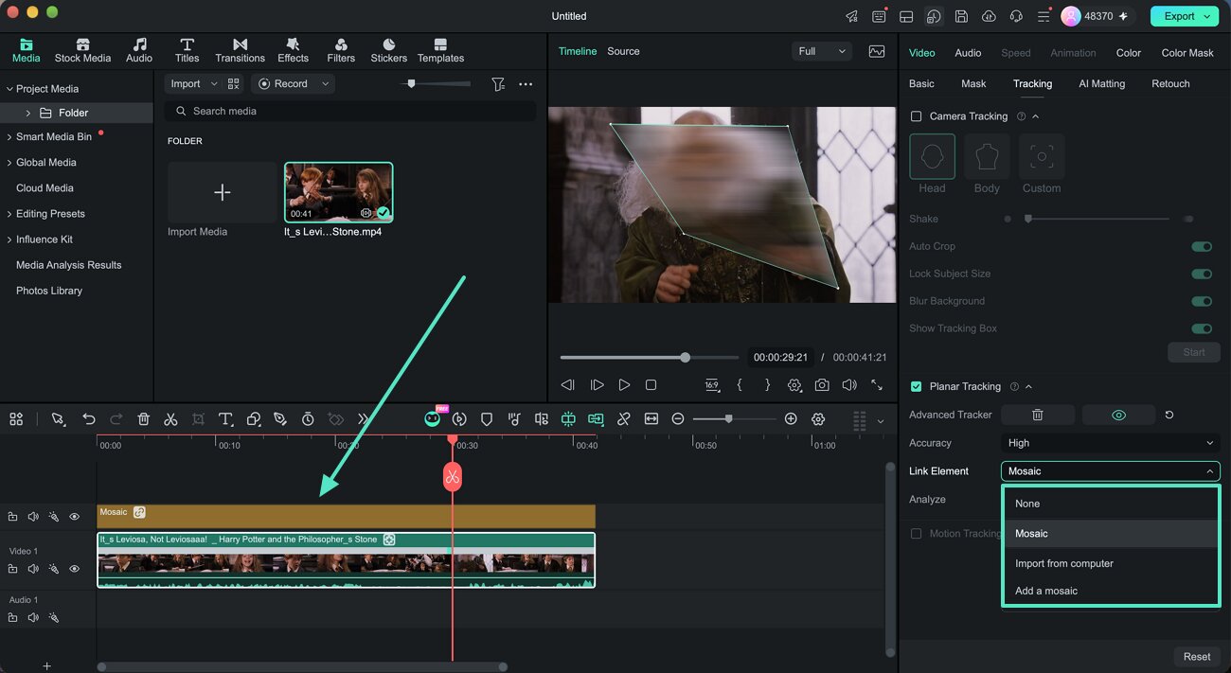Click the Export button
This screenshot has width=1231, height=673.
click(1184, 16)
